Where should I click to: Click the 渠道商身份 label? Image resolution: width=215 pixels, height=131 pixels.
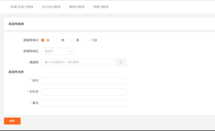31,40
